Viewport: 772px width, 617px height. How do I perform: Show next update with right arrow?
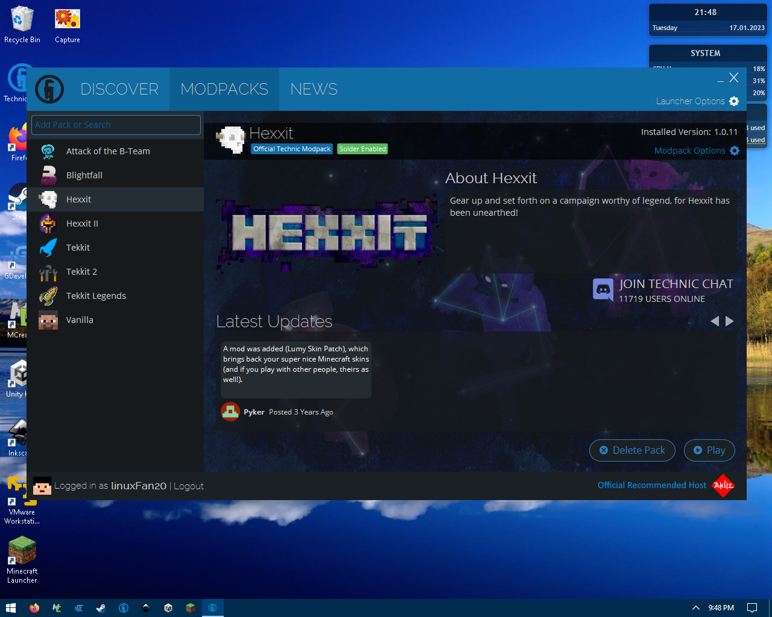(x=730, y=321)
